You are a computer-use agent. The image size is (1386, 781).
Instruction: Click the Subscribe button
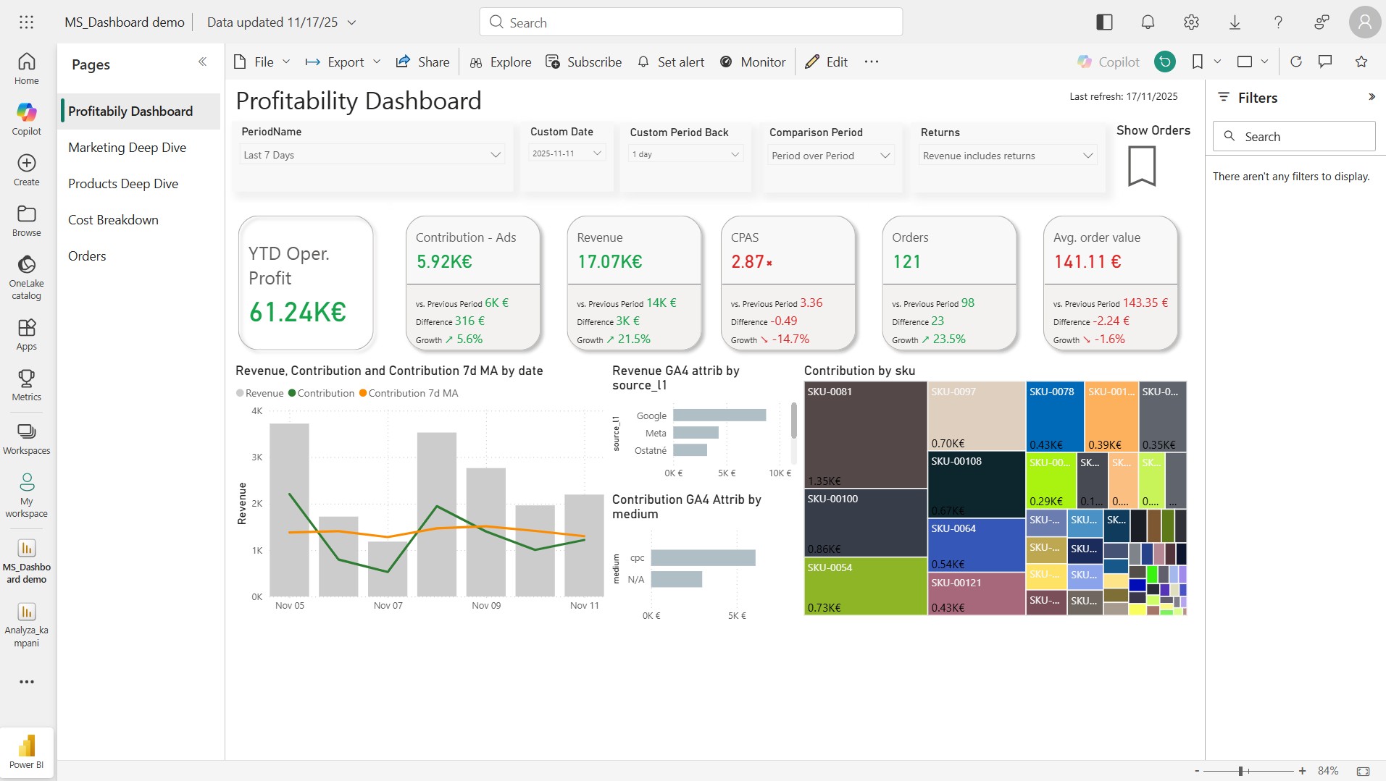click(583, 62)
